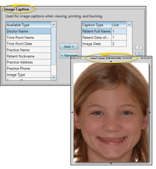
Task: Click the right arrow beside the photo
Action: [x=150, y=112]
